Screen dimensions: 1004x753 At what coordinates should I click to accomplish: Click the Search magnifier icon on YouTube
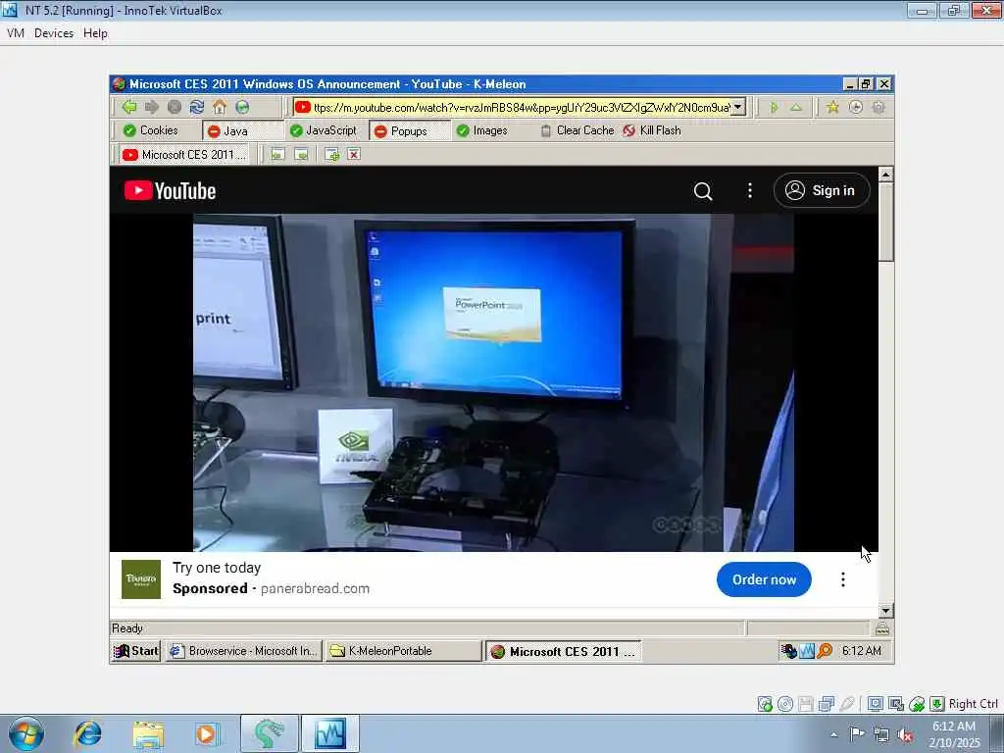[703, 191]
